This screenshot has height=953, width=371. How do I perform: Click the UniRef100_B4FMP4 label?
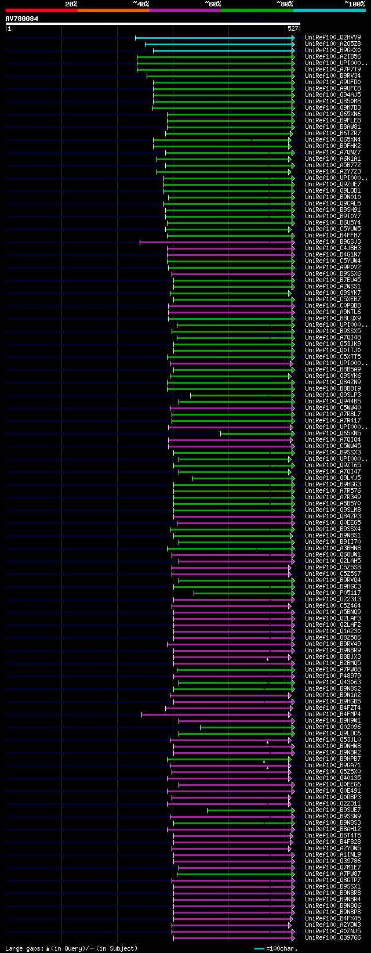[x=333, y=714]
